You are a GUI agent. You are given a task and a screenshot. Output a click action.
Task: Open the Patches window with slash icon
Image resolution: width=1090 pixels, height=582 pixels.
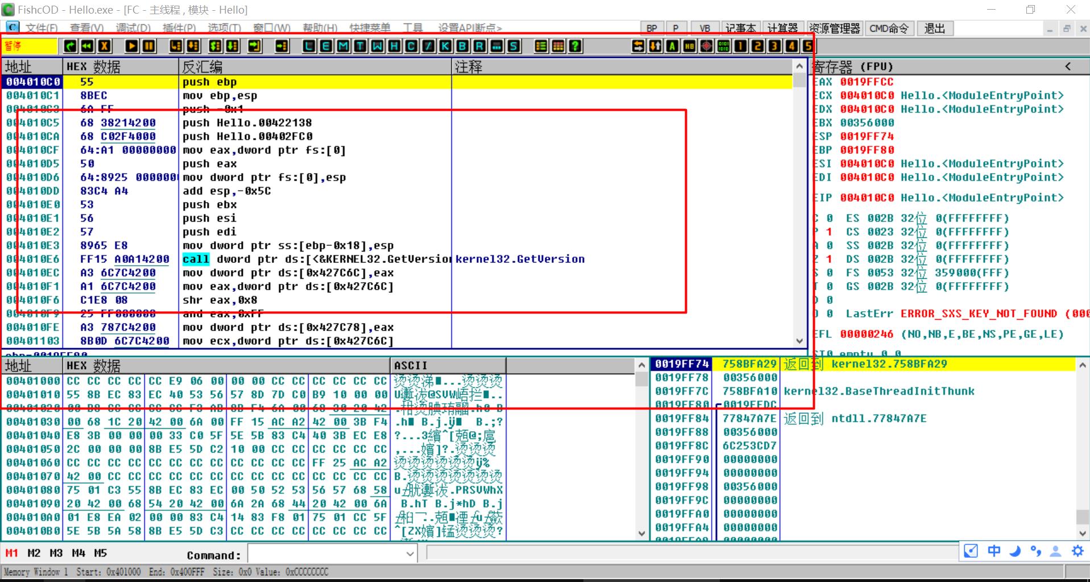[428, 47]
